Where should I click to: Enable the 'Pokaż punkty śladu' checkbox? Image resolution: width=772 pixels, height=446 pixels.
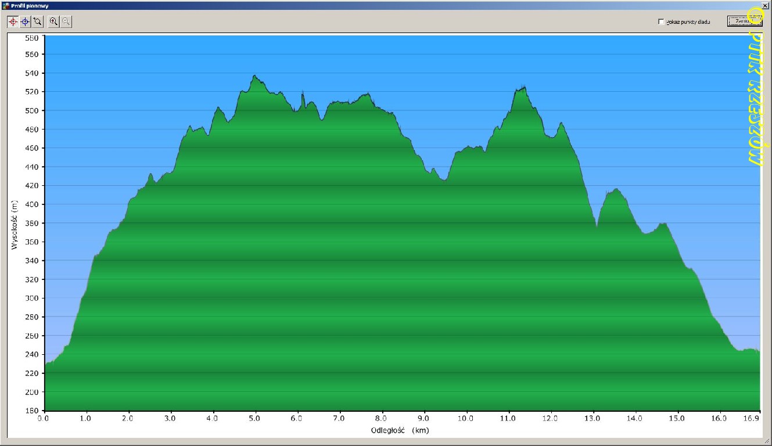[661, 22]
